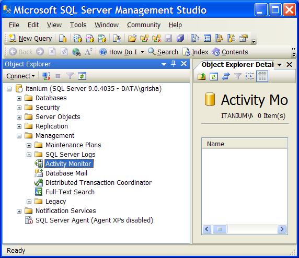The width and height of the screenshot is (299, 258).
Task: Expand the Replication folder
Action: [x=19, y=126]
